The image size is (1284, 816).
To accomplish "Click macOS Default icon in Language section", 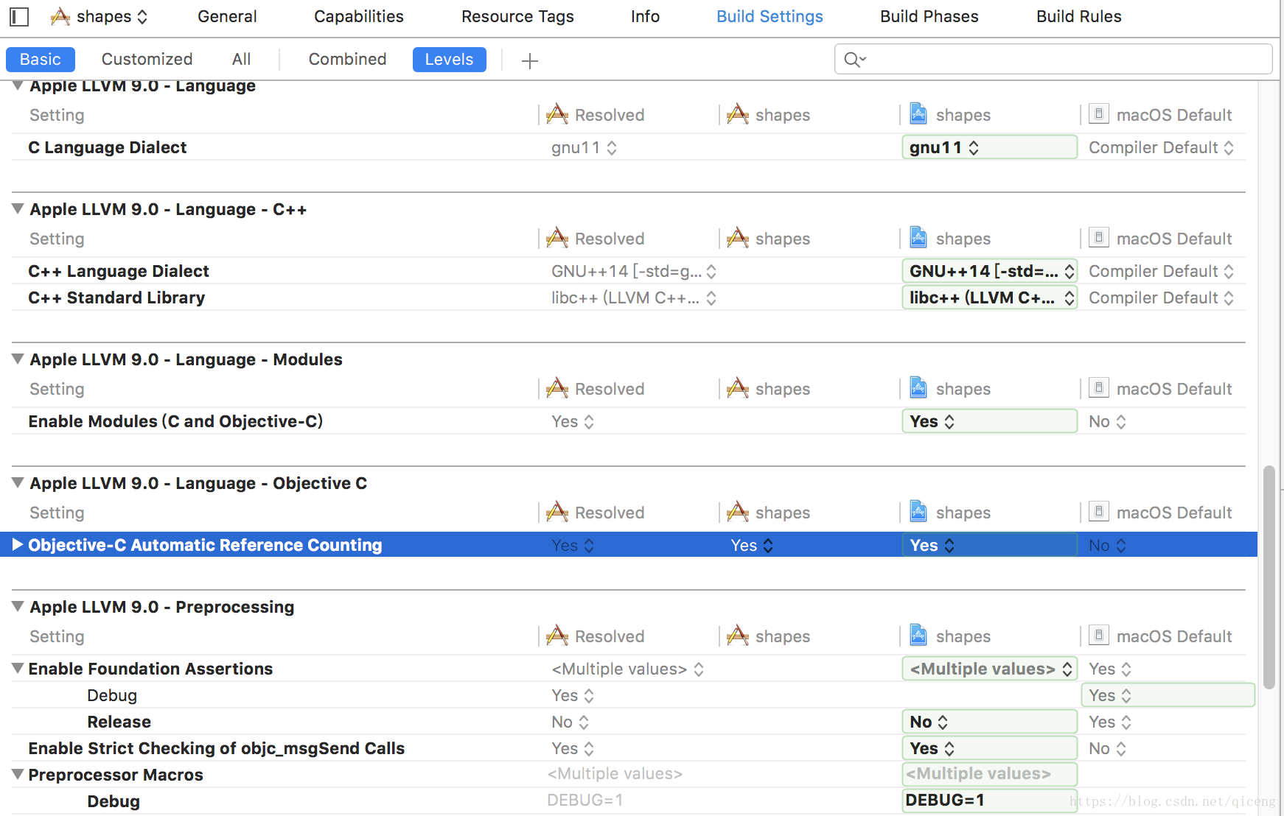I will (1099, 113).
